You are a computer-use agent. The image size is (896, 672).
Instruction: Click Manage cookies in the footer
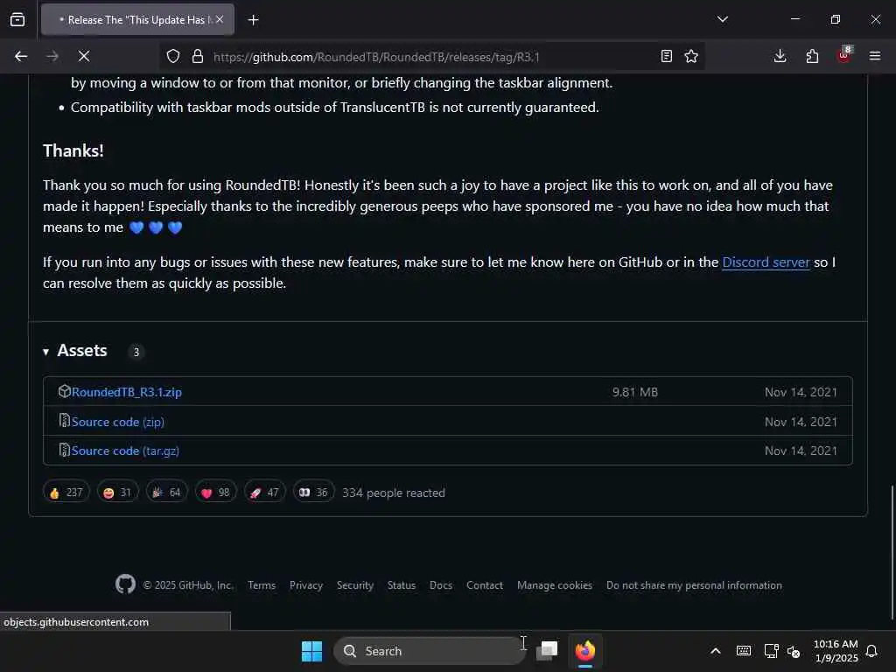pyautogui.click(x=554, y=585)
